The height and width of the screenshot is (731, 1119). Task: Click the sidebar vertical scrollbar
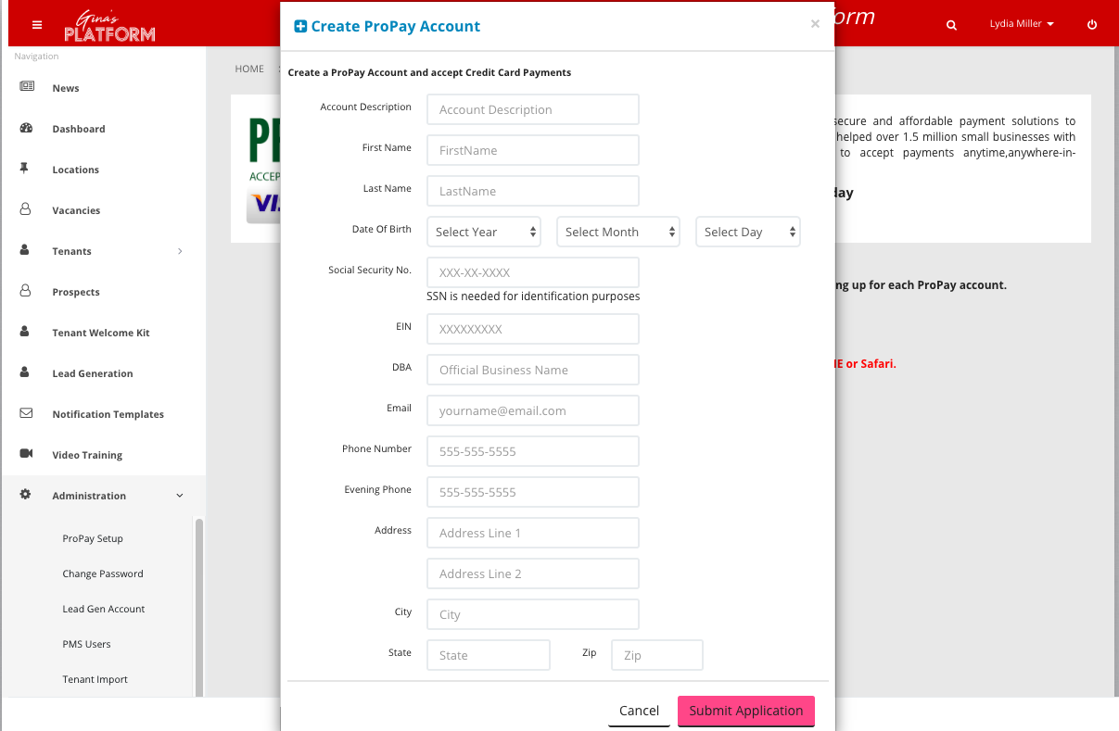tap(199, 607)
